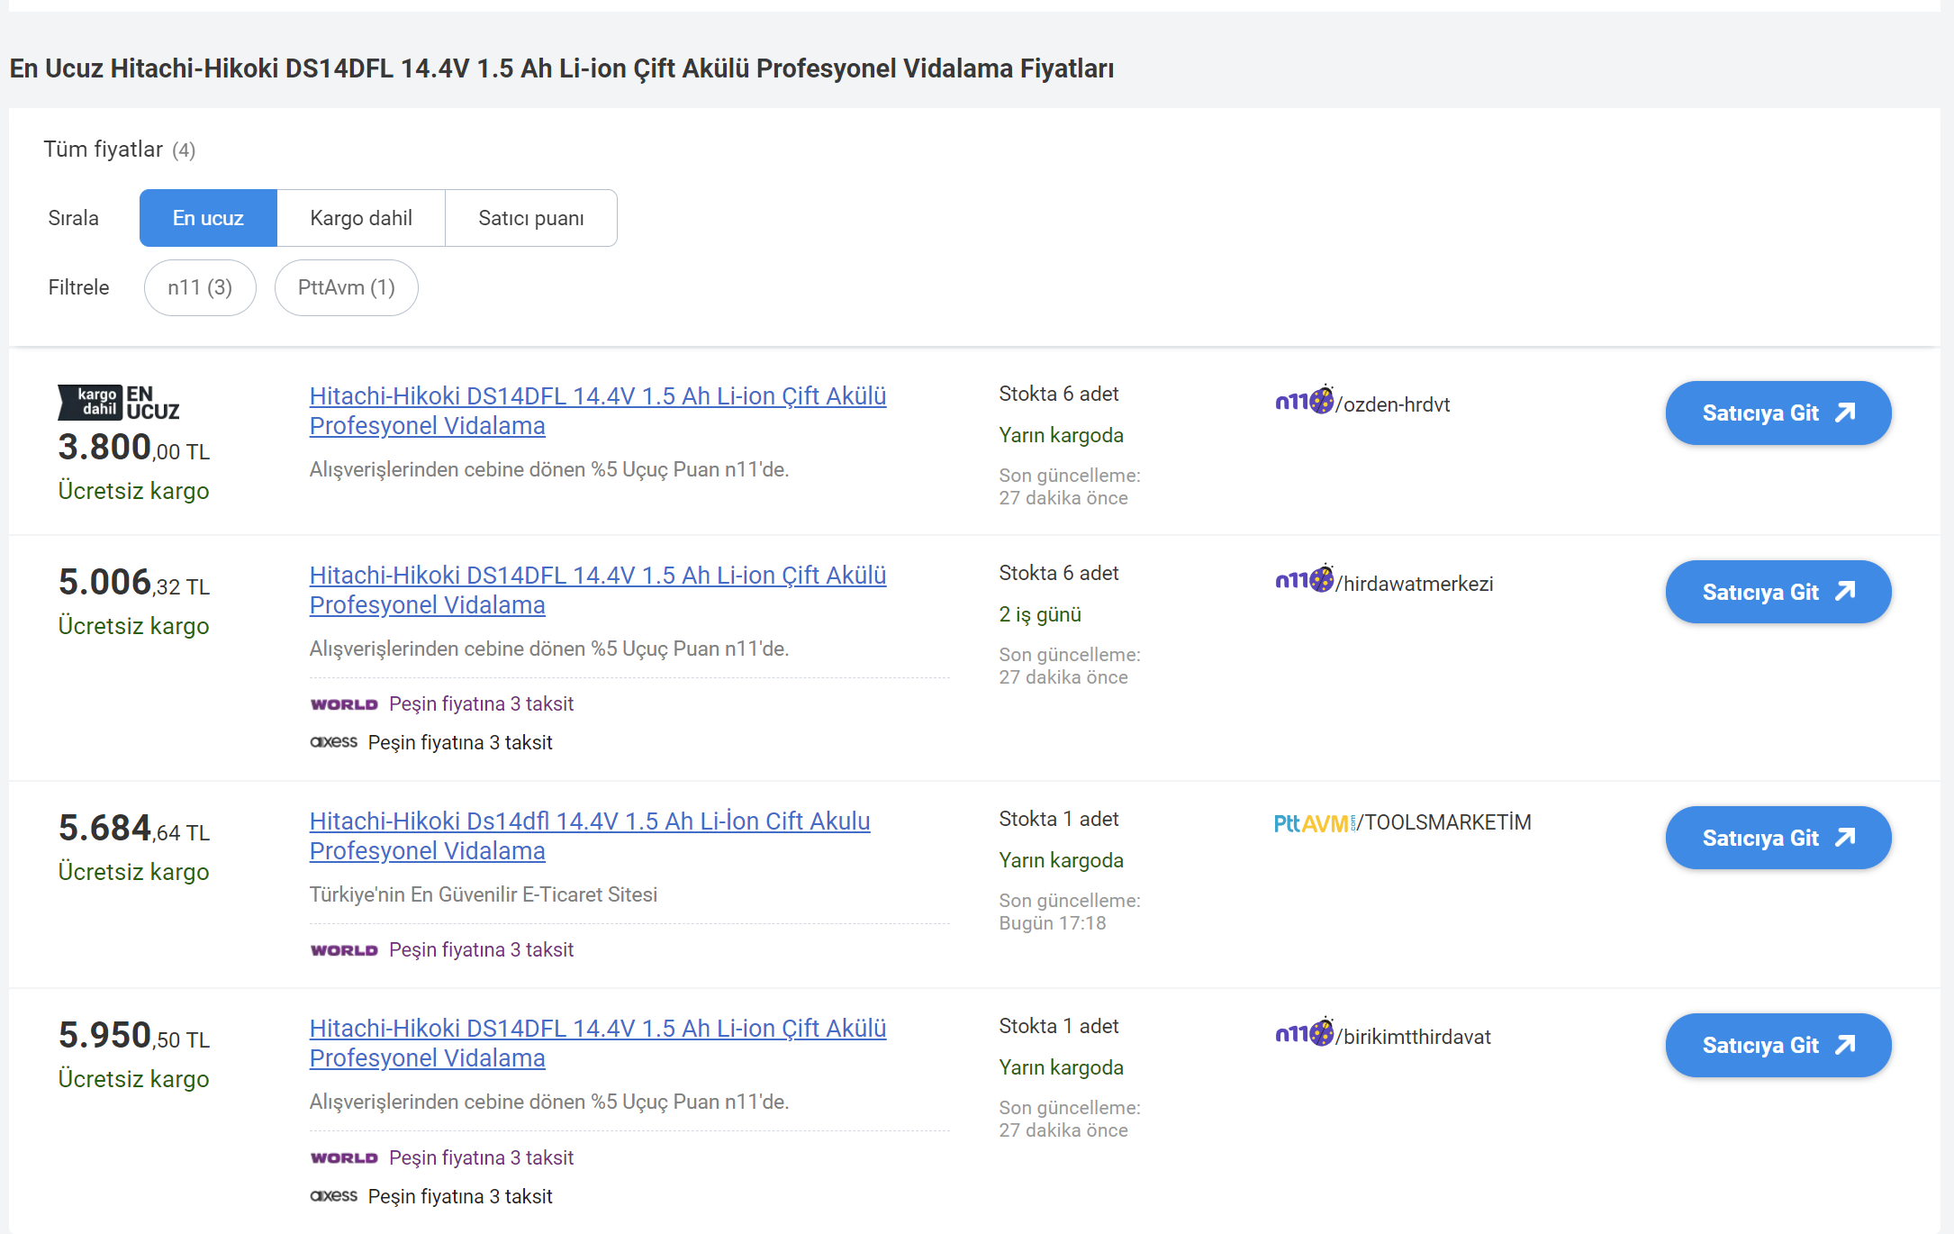Viewport: 1954px width, 1234px height.
Task: Click Yarın kargoda in birikimtthirdavat row
Action: click(1061, 1067)
